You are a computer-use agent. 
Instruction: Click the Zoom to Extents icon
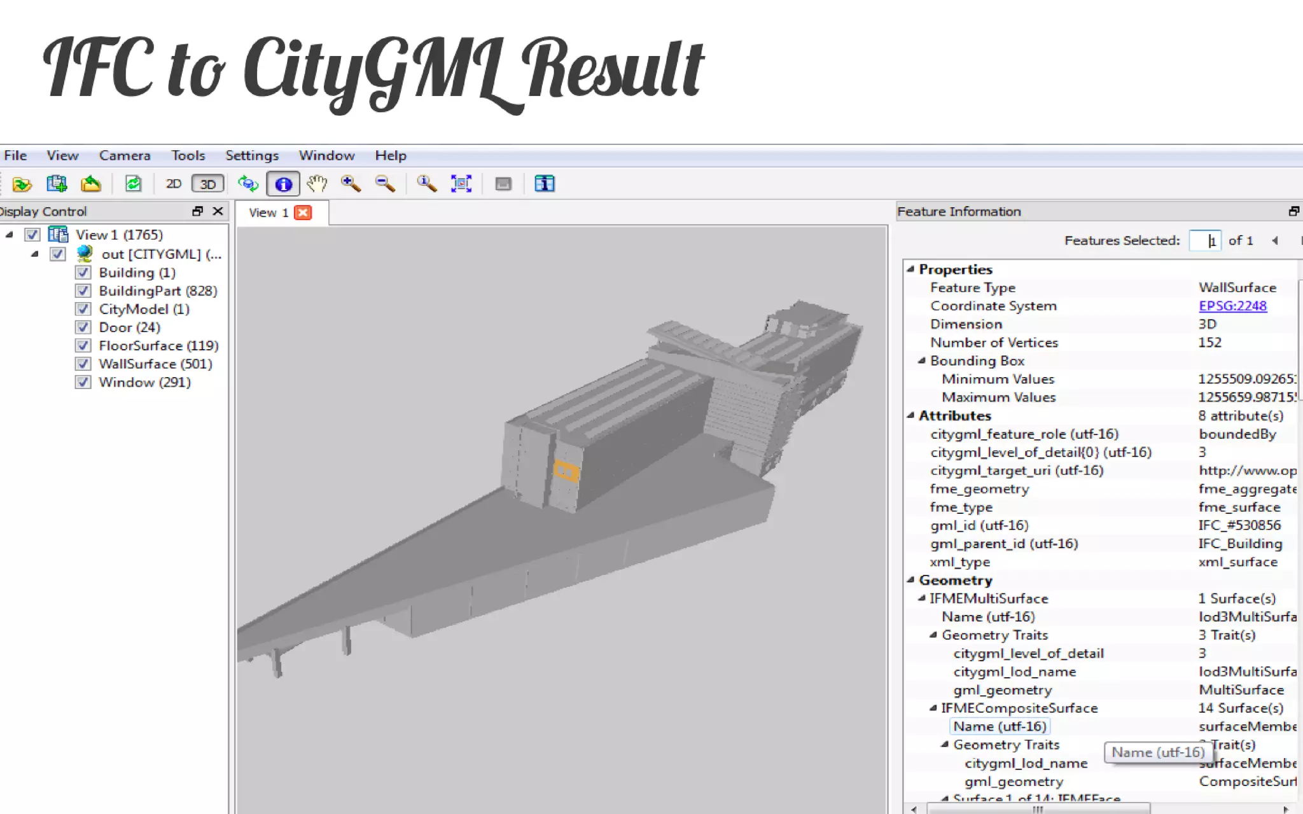point(461,184)
